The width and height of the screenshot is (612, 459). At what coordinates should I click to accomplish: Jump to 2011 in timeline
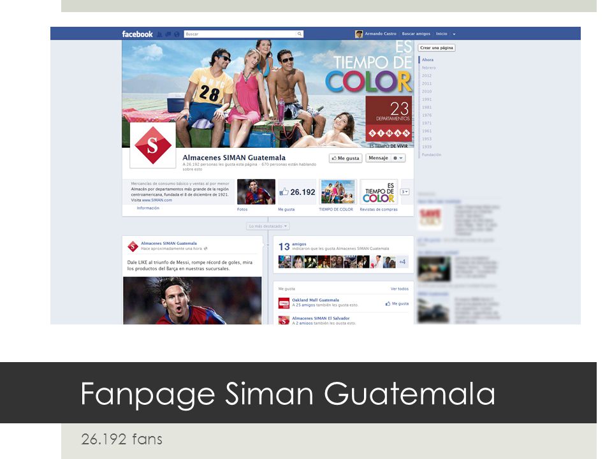(x=426, y=84)
